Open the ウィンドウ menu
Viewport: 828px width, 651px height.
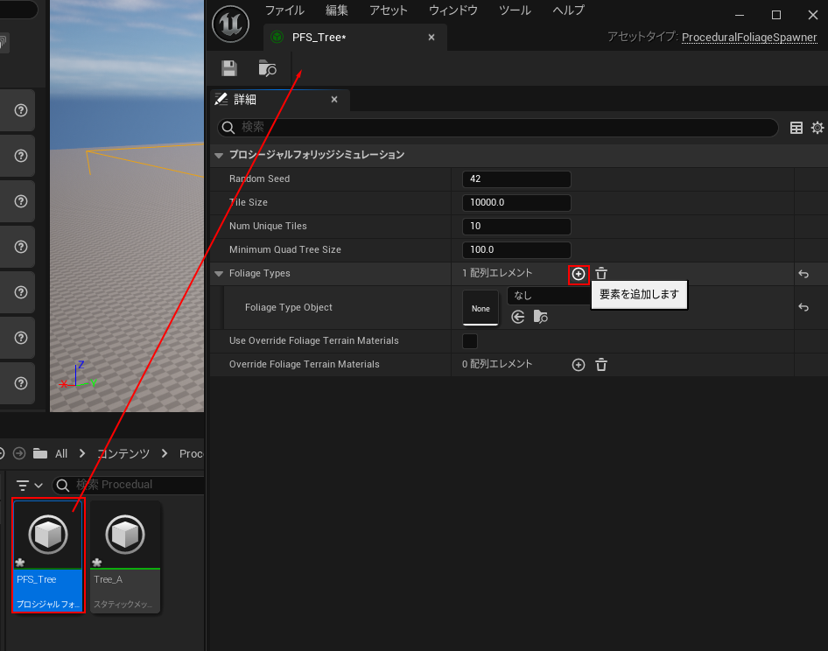453,10
